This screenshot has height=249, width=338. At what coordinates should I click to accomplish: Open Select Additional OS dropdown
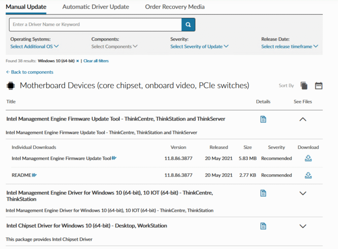coord(34,47)
